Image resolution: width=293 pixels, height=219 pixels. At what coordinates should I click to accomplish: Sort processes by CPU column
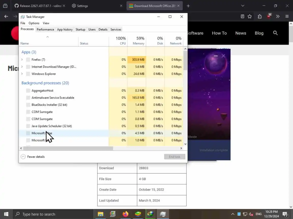point(118,41)
